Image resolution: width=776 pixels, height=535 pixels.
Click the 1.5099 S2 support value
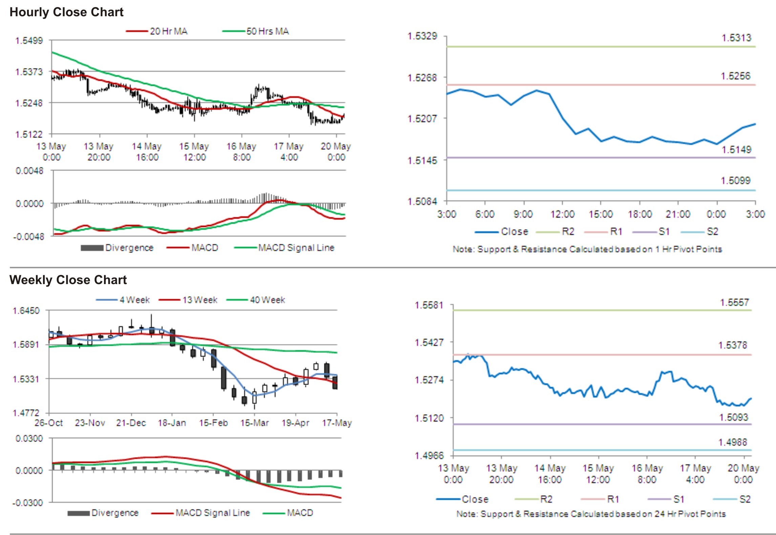tap(736, 181)
